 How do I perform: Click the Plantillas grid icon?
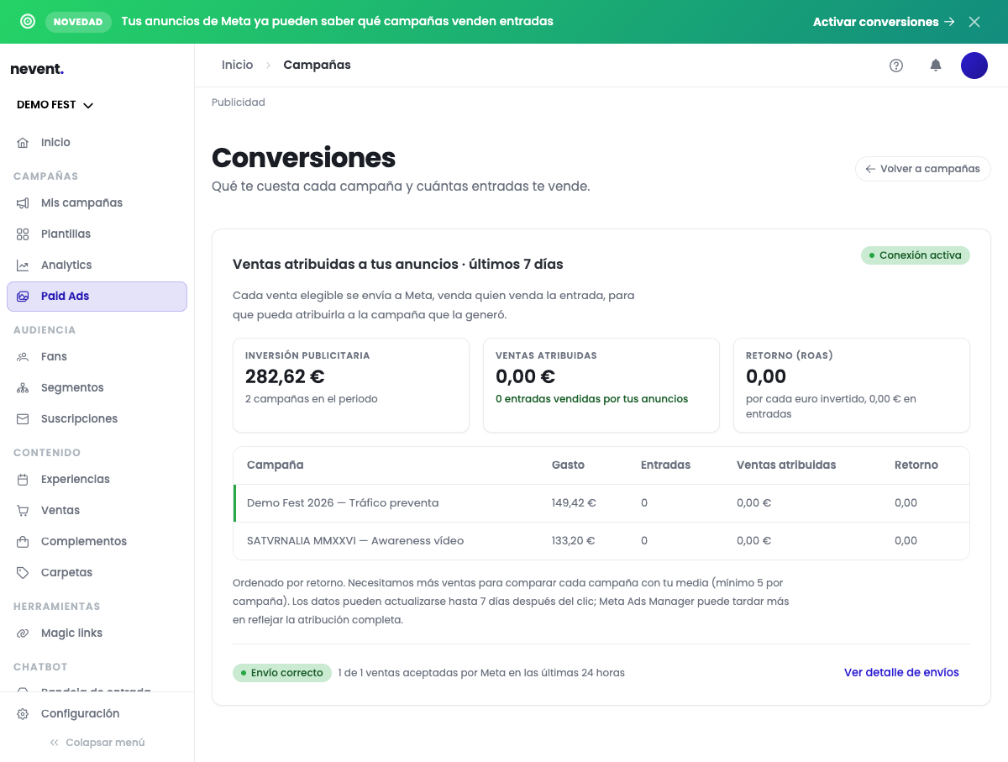click(x=23, y=234)
